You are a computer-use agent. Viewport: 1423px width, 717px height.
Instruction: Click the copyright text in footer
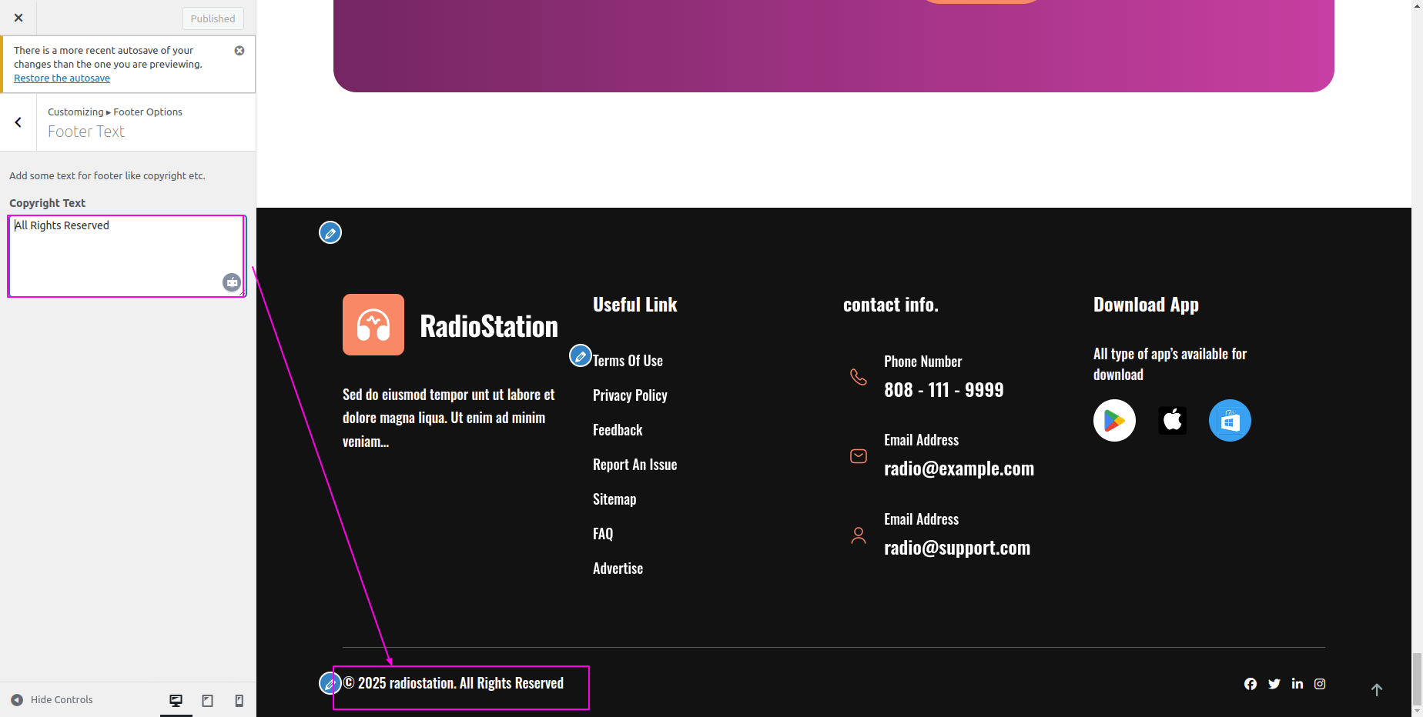point(454,683)
